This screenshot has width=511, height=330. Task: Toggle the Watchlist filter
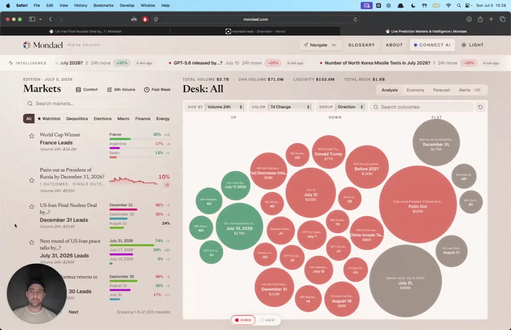pos(49,119)
